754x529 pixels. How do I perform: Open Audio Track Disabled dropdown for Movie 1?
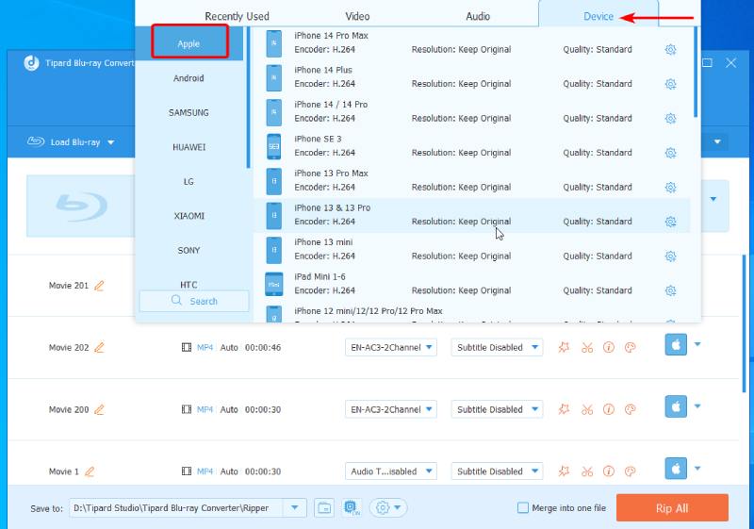[x=391, y=471]
